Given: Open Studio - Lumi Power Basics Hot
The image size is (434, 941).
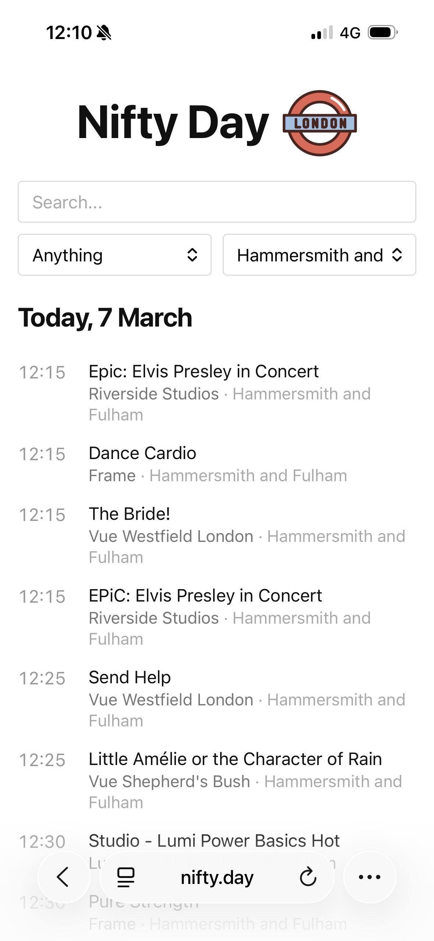Looking at the screenshot, I should (x=214, y=841).
